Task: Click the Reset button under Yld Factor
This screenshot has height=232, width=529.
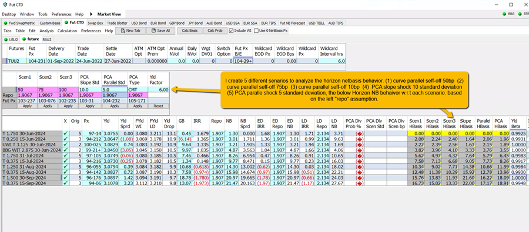Action: [158, 106]
